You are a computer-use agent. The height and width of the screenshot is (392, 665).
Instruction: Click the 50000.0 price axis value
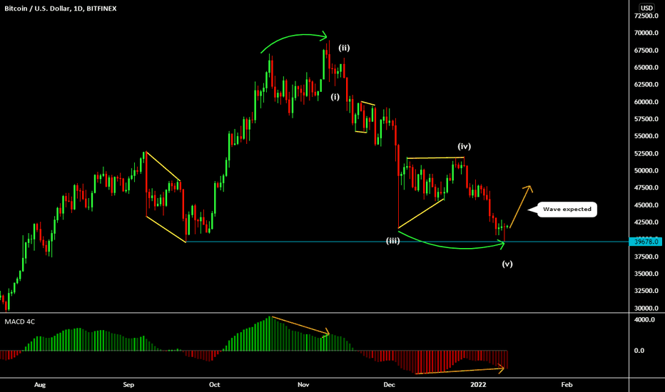click(x=646, y=170)
